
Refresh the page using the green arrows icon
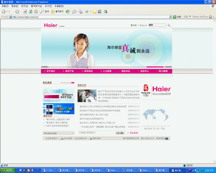coord(30,12)
